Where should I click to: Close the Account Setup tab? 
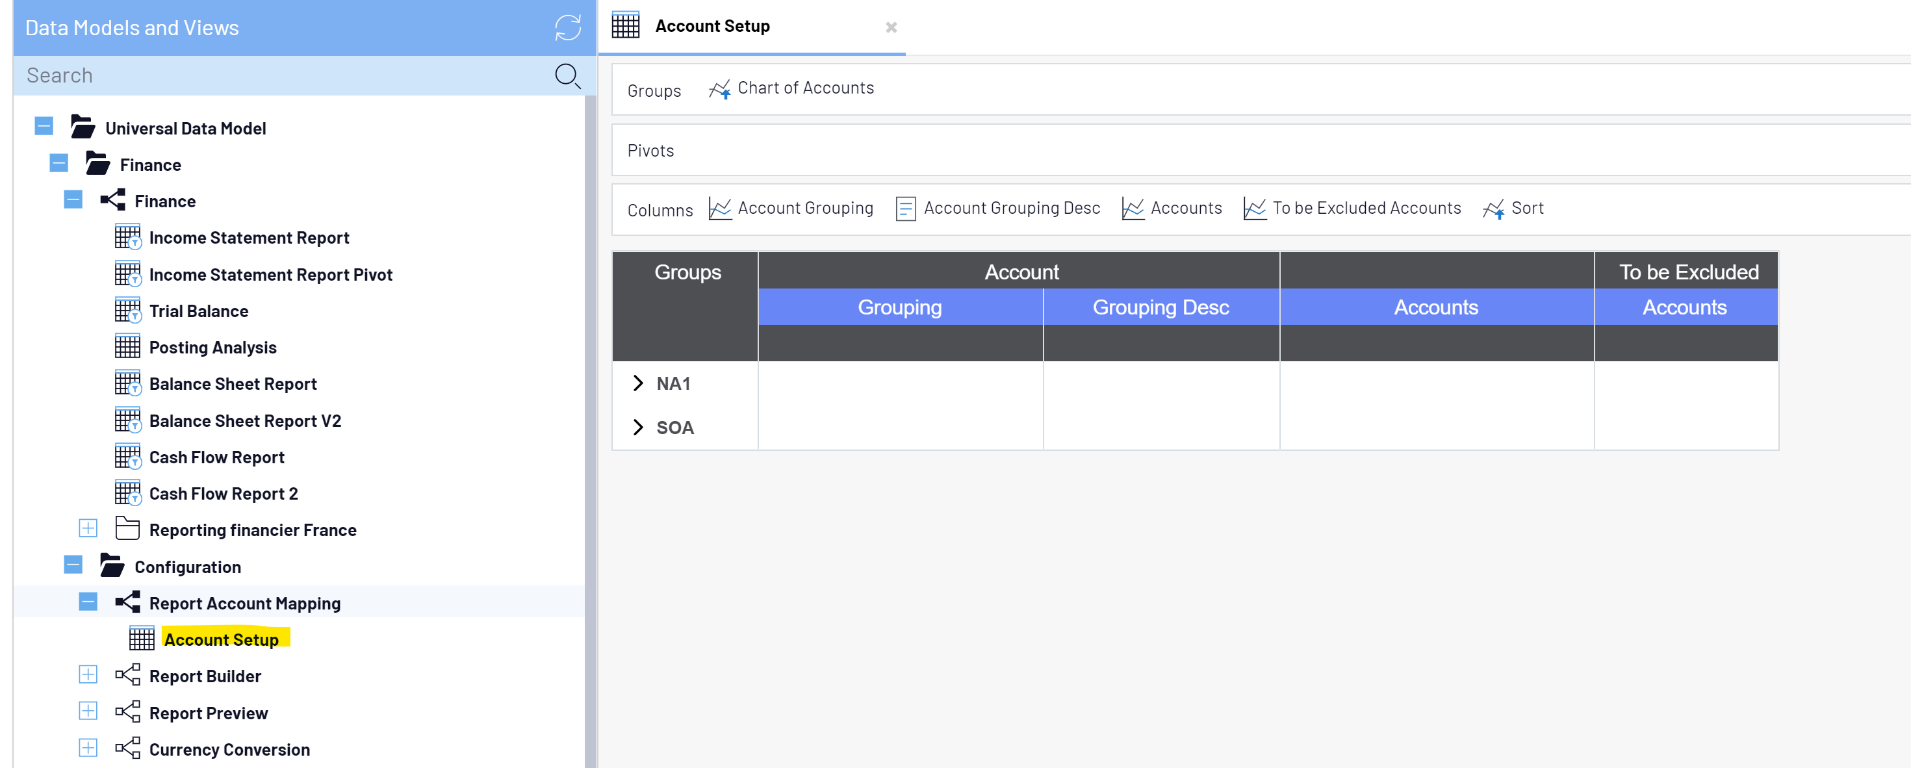(x=891, y=27)
